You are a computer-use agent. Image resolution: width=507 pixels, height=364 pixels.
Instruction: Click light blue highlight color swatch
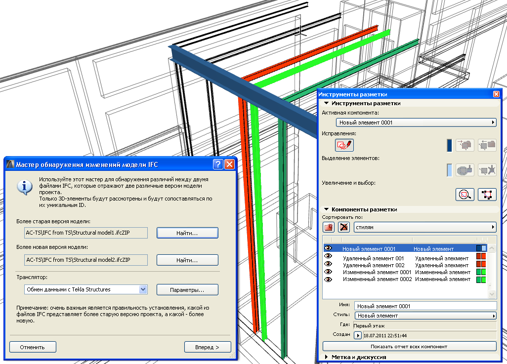click(x=449, y=170)
